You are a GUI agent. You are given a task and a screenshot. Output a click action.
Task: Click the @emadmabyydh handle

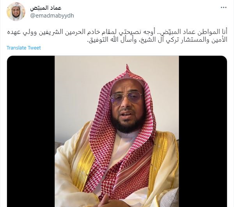coord(52,16)
